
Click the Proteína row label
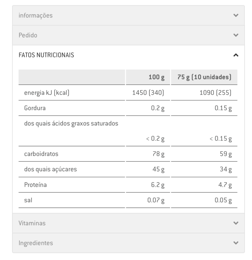point(36,185)
